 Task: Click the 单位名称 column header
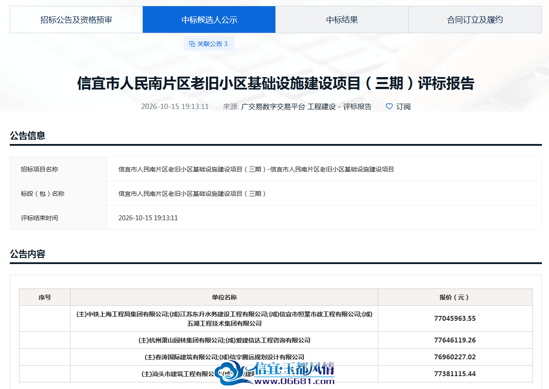point(224,297)
